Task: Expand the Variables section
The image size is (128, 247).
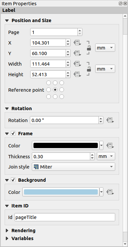Action: click(7, 238)
